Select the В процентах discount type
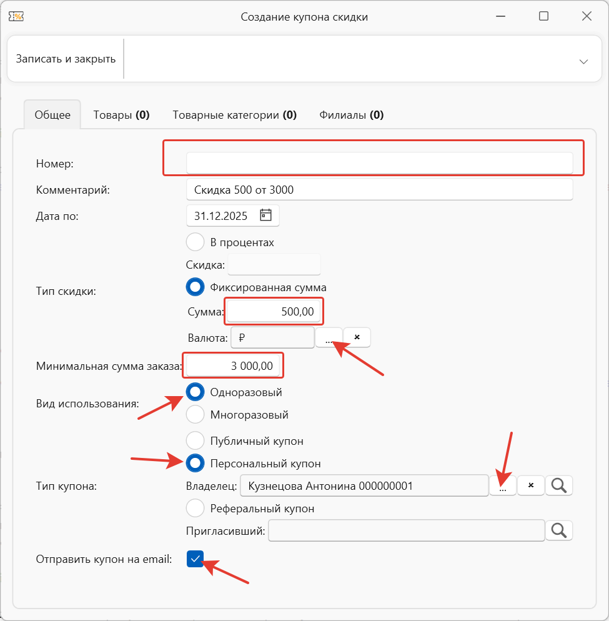Viewport: 609px width, 621px height. point(196,242)
